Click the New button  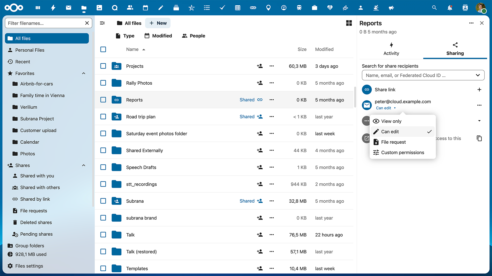pyautogui.click(x=158, y=23)
